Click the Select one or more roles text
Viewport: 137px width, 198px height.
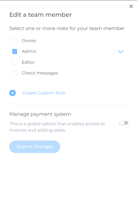tap(67, 28)
